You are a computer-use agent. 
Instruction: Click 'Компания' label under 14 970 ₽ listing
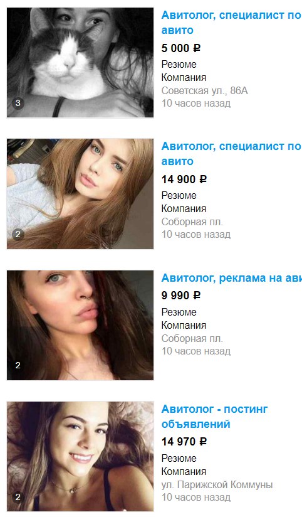tap(184, 471)
